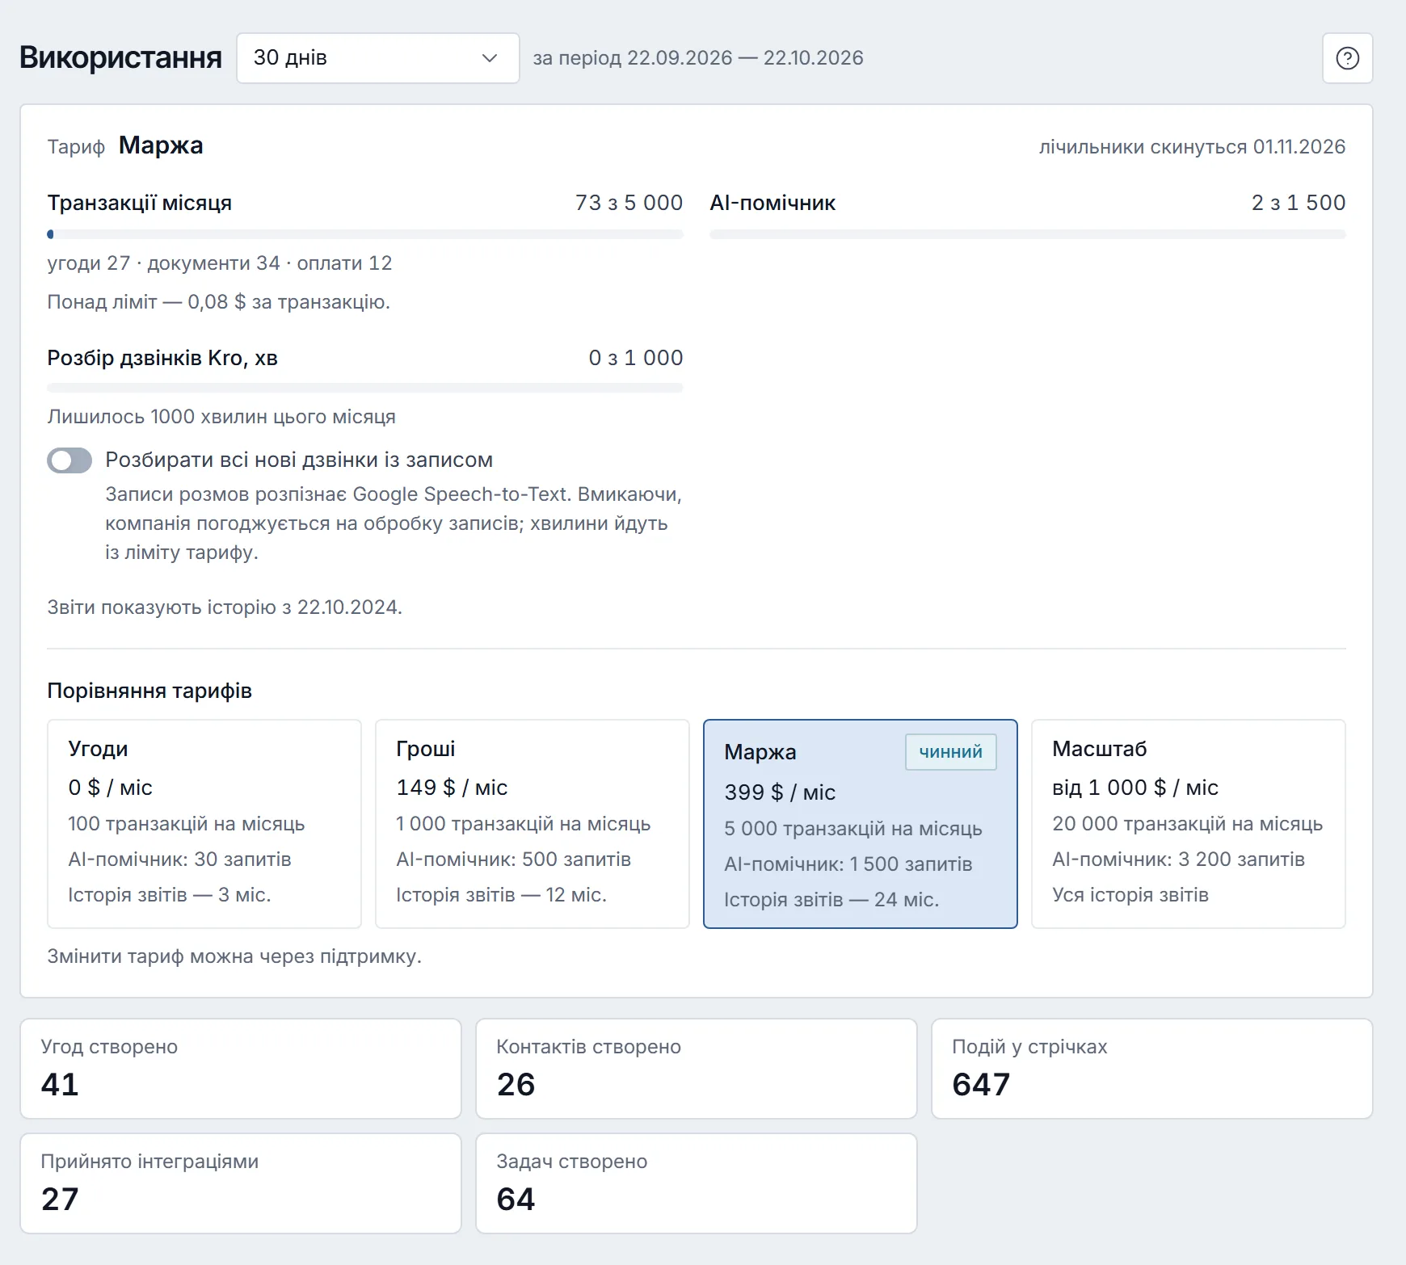Click the Розбір дзвінків Kro progress bar

[365, 389]
